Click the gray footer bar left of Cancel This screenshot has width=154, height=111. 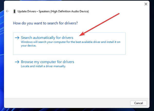click(67, 103)
